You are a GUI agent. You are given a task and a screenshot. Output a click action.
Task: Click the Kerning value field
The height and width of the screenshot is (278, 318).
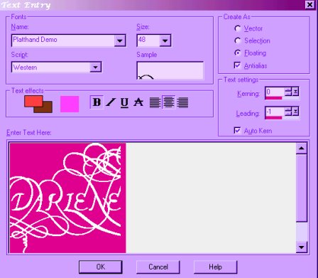coord(275,92)
